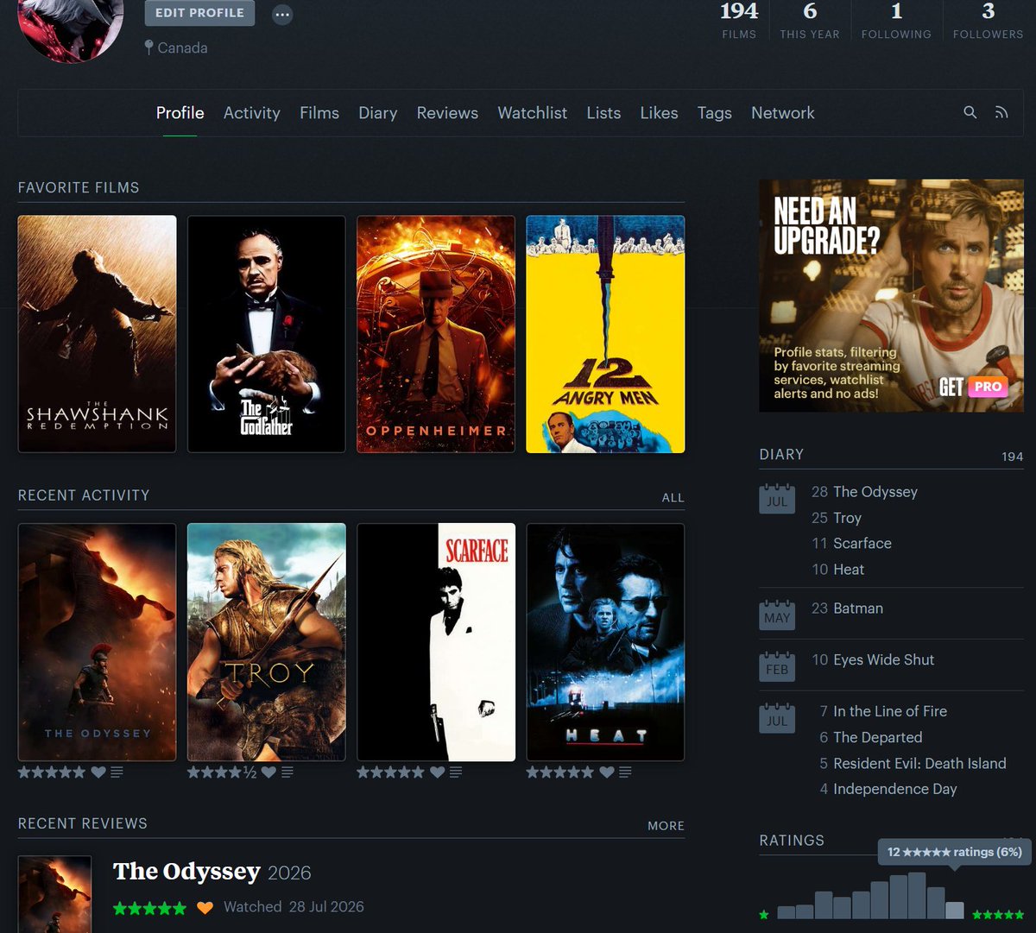Switch to the Network tab
The image size is (1036, 933).
pyautogui.click(x=783, y=113)
